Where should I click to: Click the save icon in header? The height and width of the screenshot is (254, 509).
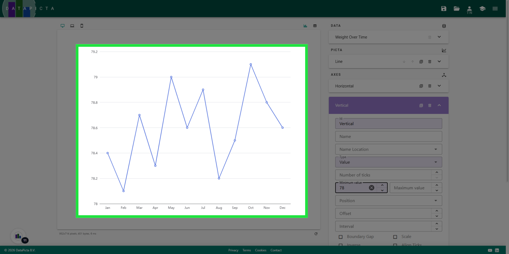444,8
